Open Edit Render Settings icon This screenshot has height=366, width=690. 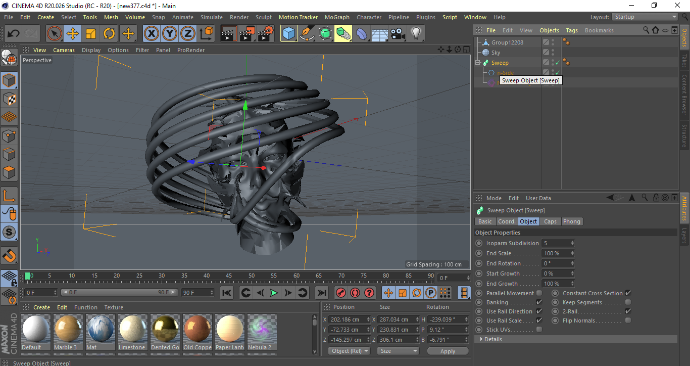266,34
